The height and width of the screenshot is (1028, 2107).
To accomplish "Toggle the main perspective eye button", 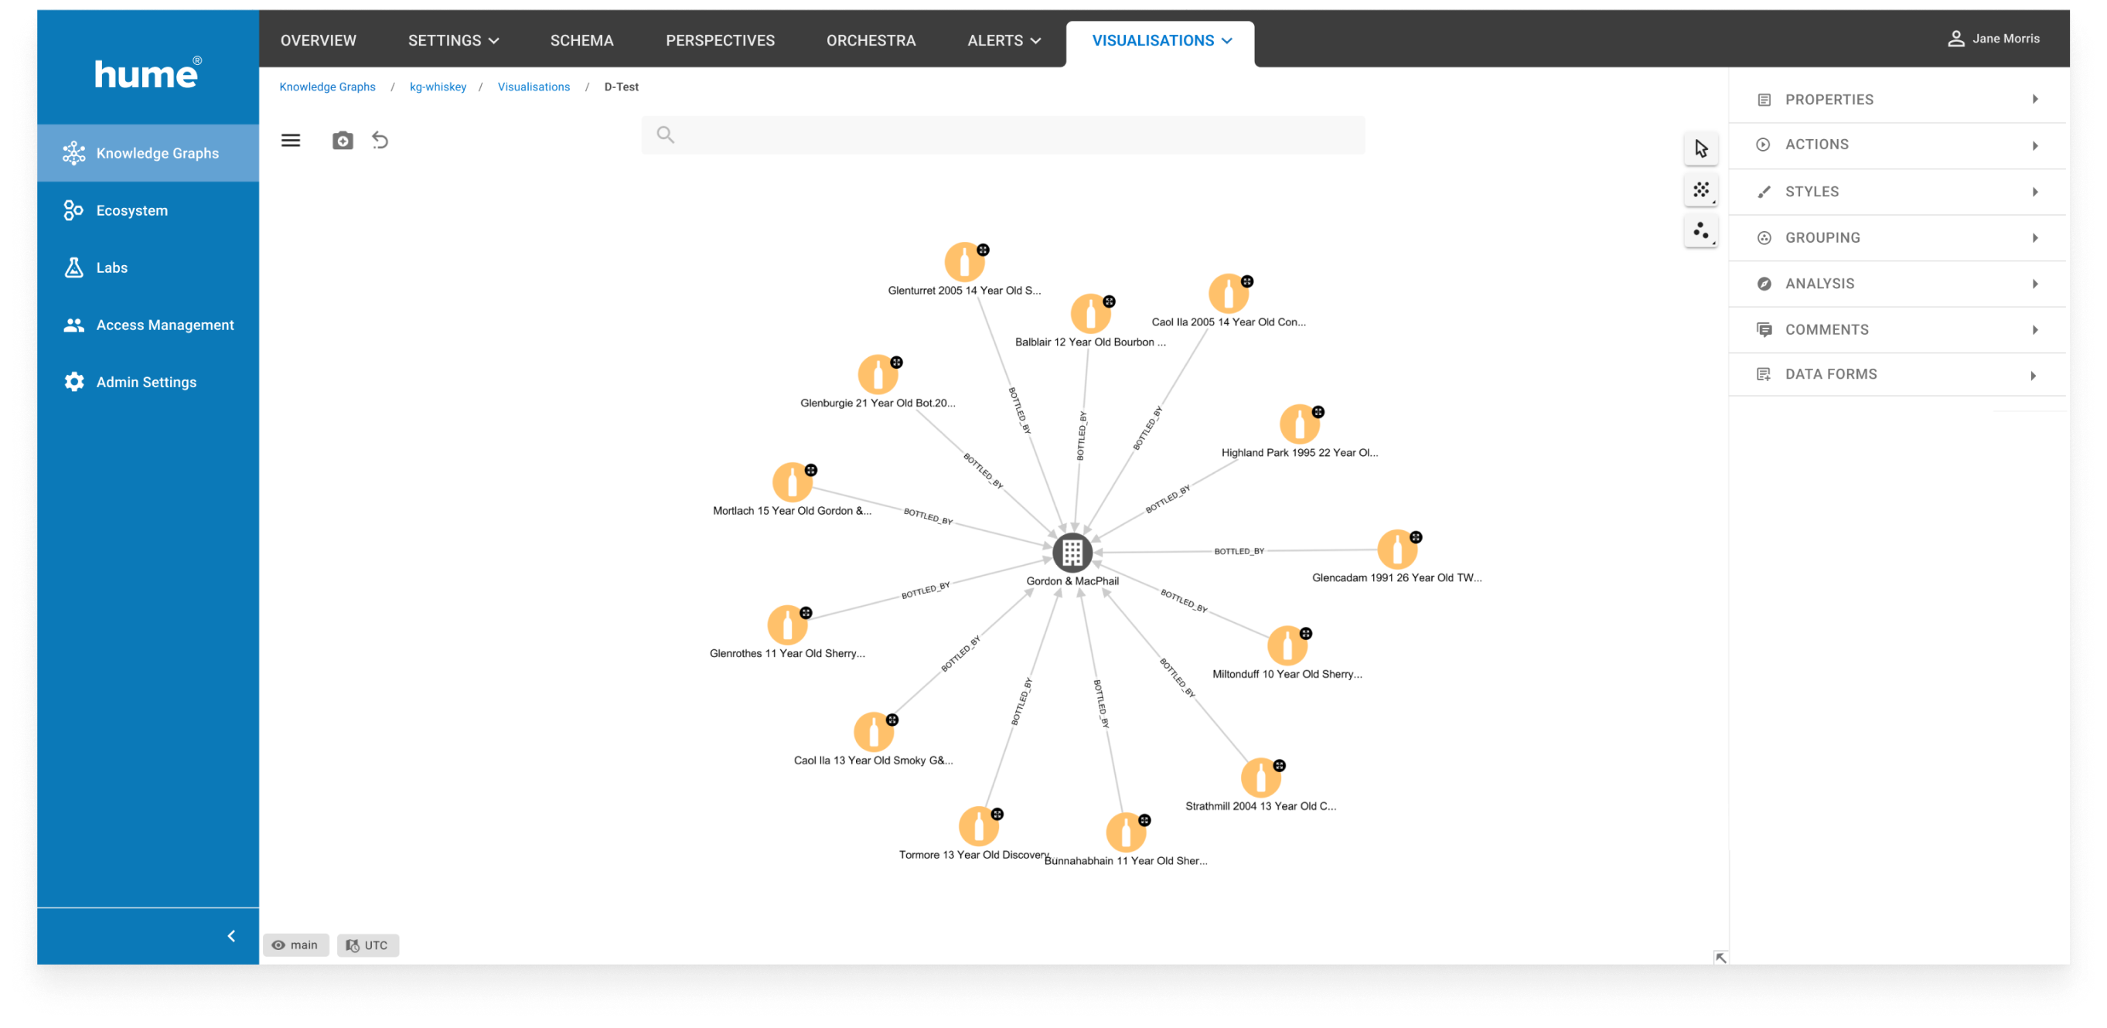I will click(295, 945).
